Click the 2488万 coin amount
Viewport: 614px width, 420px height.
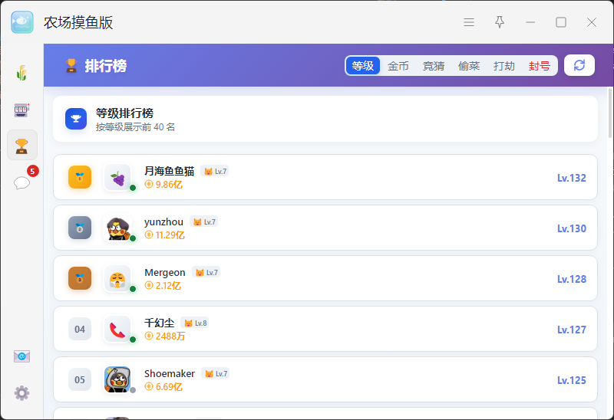165,336
